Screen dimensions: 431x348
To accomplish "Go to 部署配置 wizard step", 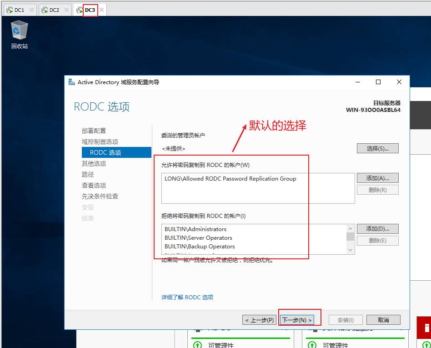I will [x=94, y=131].
